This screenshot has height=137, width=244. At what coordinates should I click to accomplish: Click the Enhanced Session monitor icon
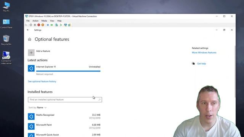[x=66, y=25]
